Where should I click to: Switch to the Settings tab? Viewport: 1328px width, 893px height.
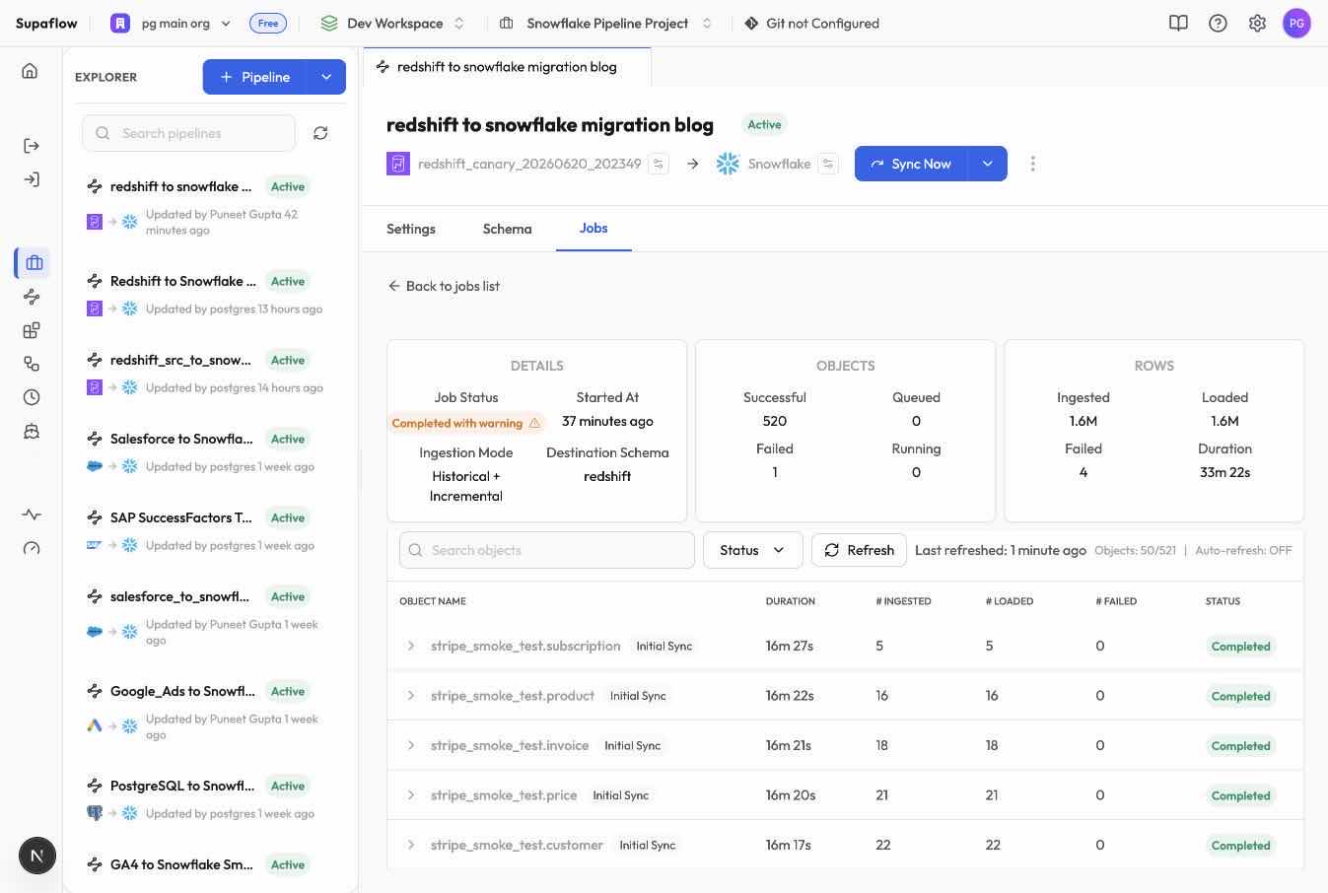pyautogui.click(x=411, y=229)
